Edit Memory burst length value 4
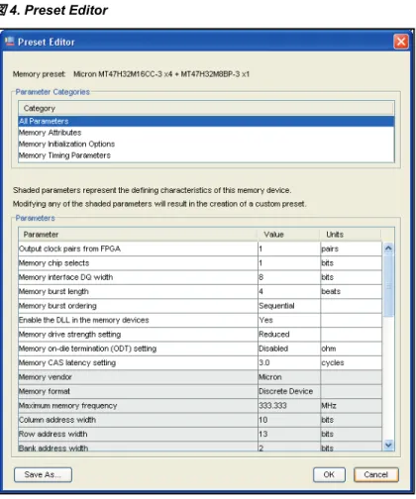The width and height of the screenshot is (416, 499). click(x=289, y=291)
